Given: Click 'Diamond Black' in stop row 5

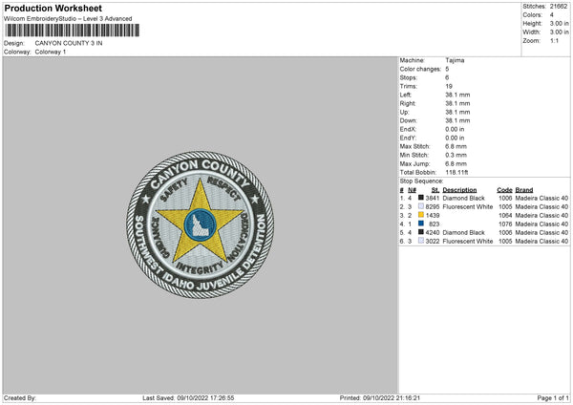Looking at the screenshot, I should tap(463, 232).
